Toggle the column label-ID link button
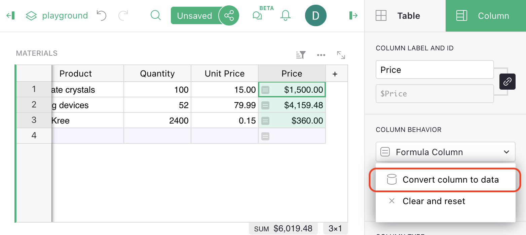 coord(507,81)
